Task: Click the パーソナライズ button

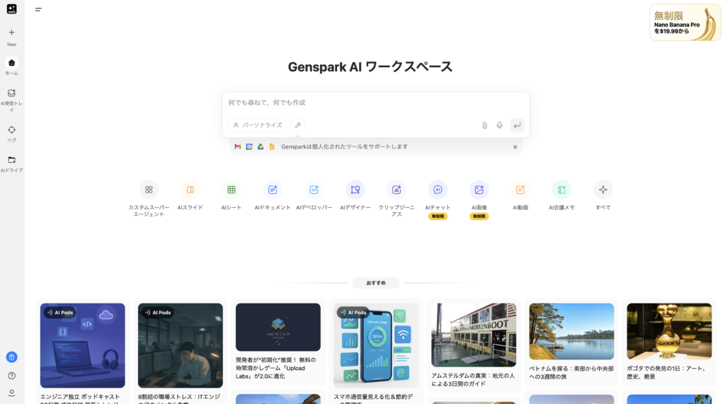Action: click(258, 125)
